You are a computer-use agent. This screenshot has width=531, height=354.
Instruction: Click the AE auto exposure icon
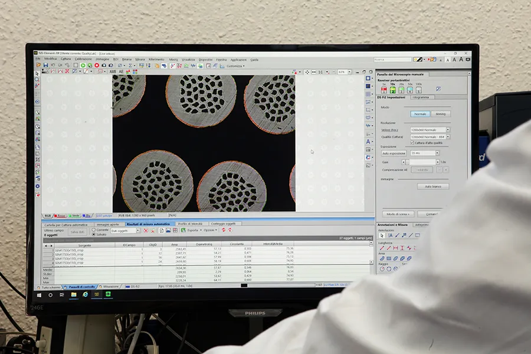[x=122, y=71]
